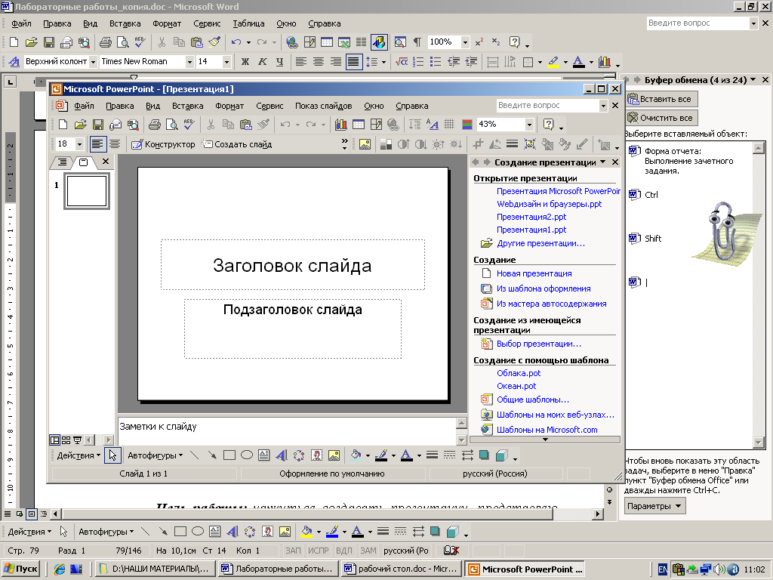Open 'Параметры' dropdown in clipboard pane
The width and height of the screenshot is (773, 580).
coord(655,506)
